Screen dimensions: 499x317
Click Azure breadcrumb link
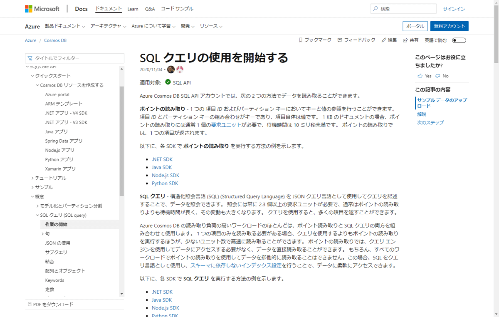coord(30,40)
